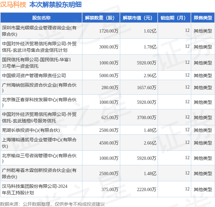Click shareholder 广州乾粤荟木霖创新投资合伙企业
This screenshot has width=215, height=207.
click(x=39, y=173)
